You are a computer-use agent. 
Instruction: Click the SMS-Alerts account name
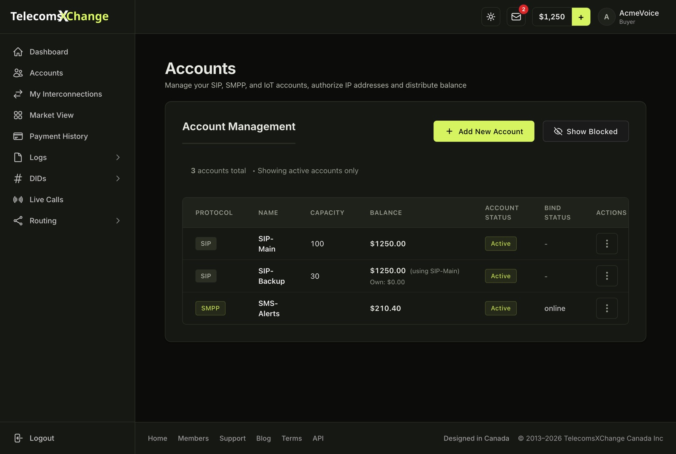click(x=269, y=308)
